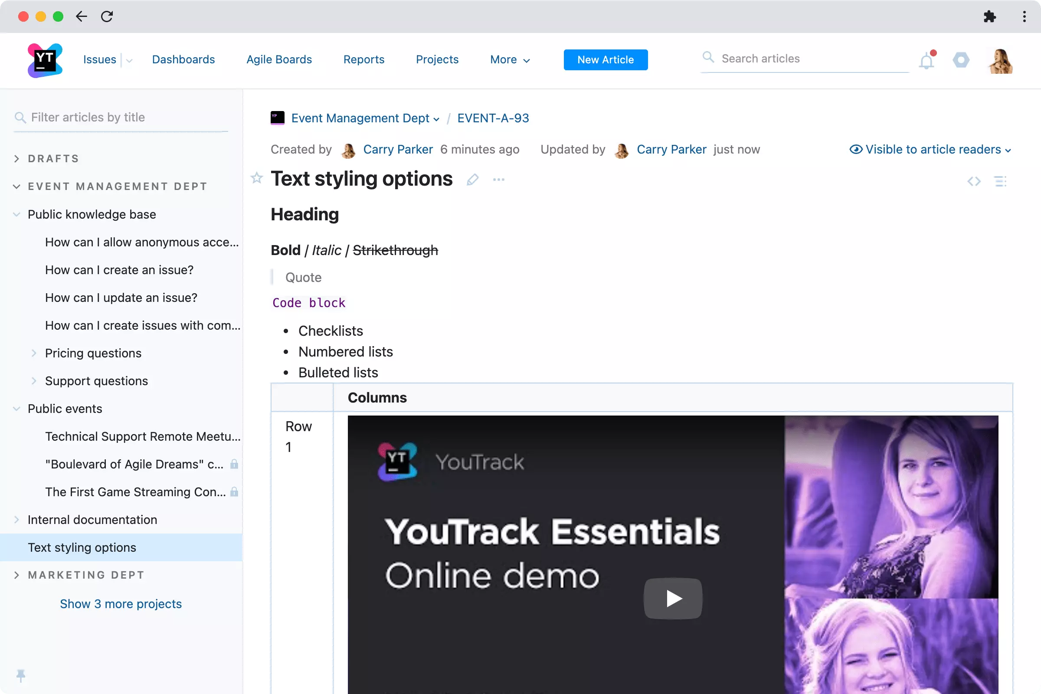Click the pencil edit article icon
1041x694 pixels.
(472, 180)
